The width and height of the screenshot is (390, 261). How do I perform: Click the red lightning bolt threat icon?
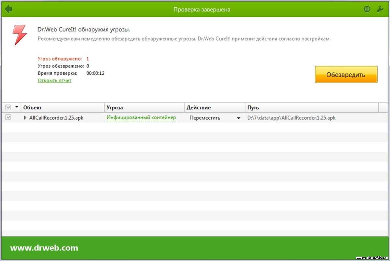click(19, 35)
